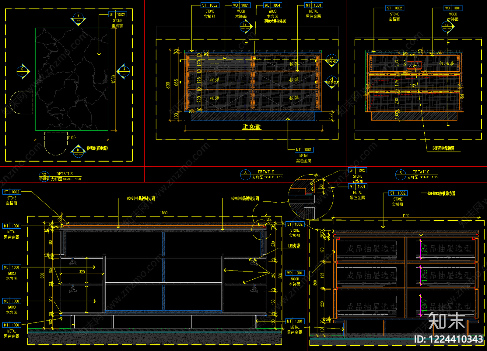Click the WD 1004 material tag
Screen dimensions: 487x351
[272, 5]
